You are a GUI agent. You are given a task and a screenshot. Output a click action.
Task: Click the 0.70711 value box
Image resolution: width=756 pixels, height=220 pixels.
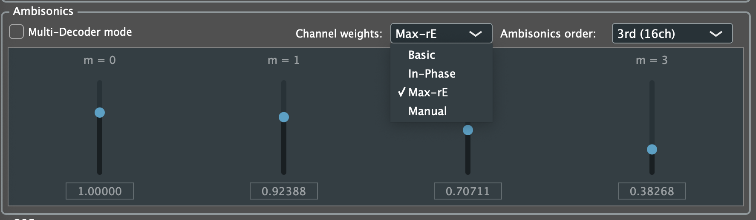click(x=468, y=191)
